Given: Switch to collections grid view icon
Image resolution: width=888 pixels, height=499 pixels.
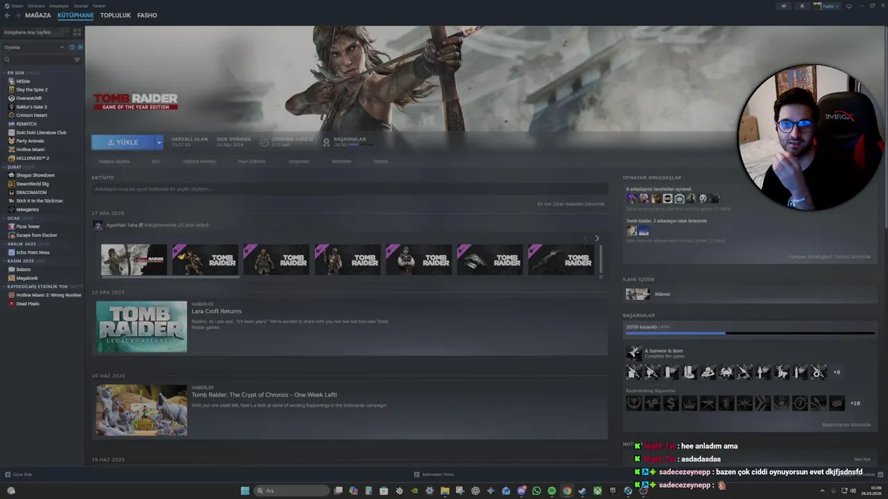Looking at the screenshot, I should pyautogui.click(x=77, y=32).
